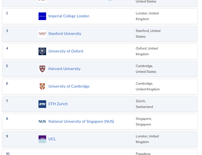Click the Stanford University logo
The height and width of the screenshot is (155, 202).
point(42,34)
